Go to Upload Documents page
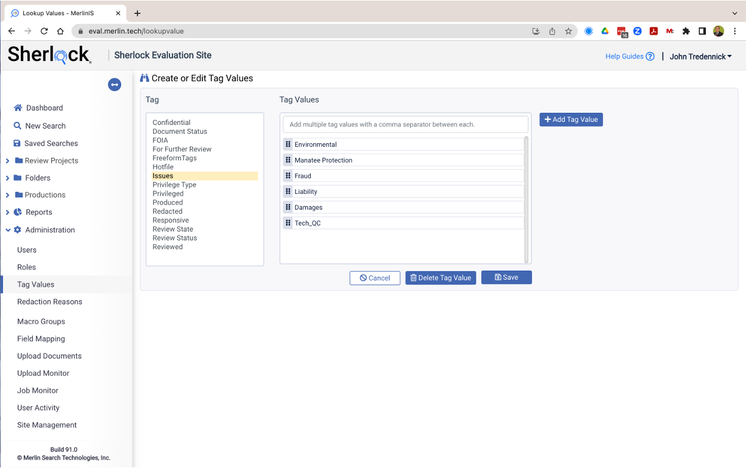The image size is (746, 468). tap(49, 356)
